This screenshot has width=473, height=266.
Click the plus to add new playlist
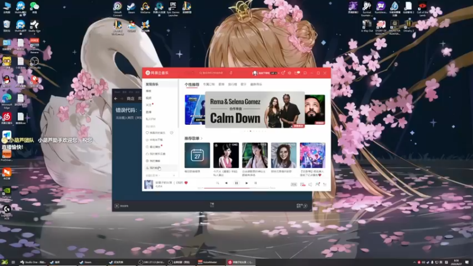(x=174, y=175)
